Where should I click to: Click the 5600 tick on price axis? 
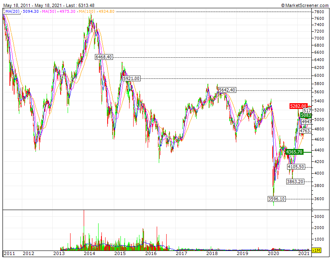(x=319, y=92)
